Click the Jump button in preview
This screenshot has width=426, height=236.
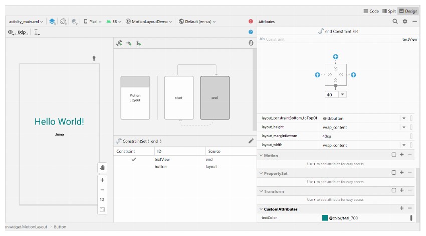point(59,135)
